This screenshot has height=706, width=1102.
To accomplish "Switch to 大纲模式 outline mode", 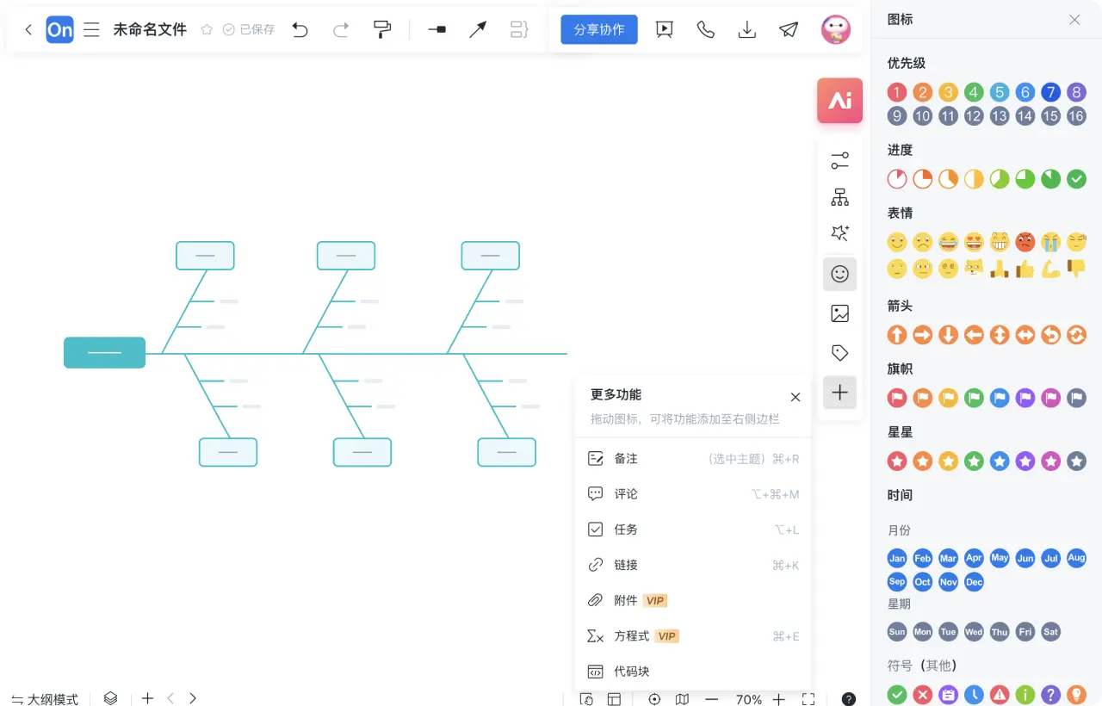I will [x=45, y=699].
